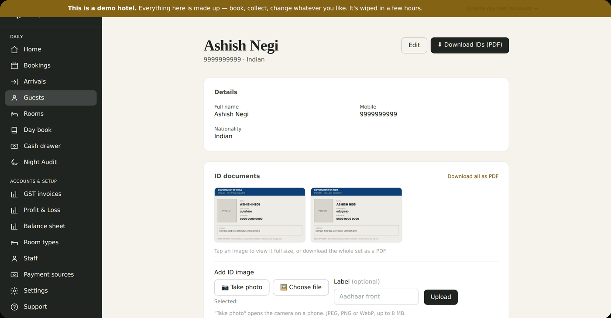Click the Edit button
This screenshot has height=318, width=611.
click(414, 45)
